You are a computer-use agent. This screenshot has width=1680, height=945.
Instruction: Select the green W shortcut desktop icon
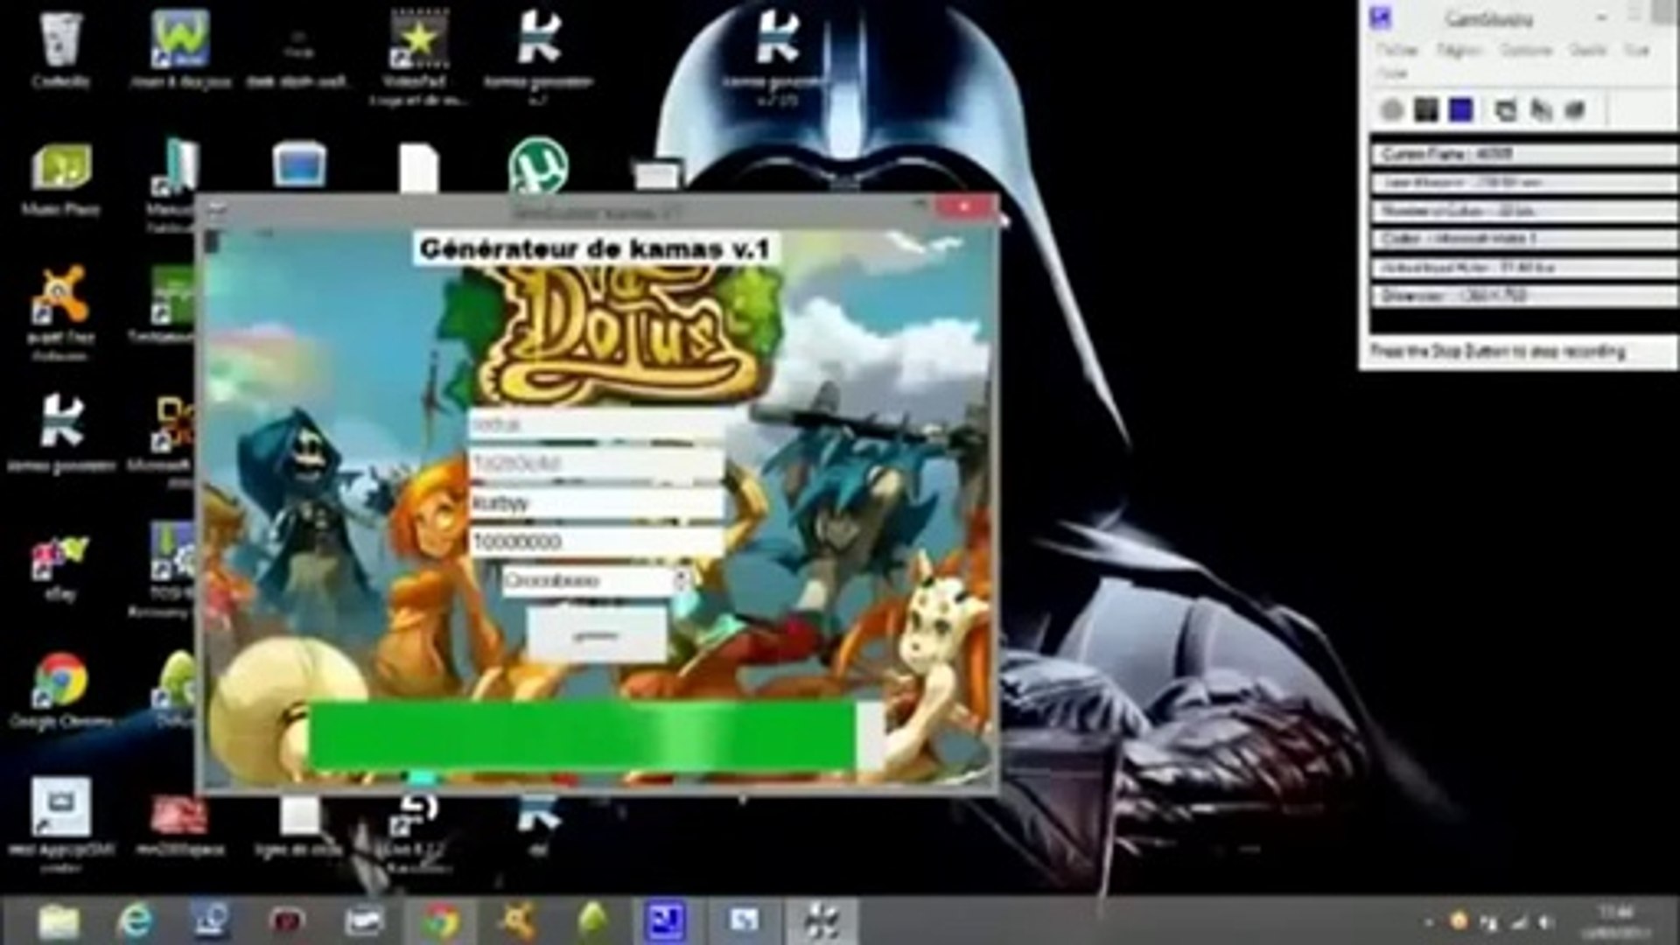coord(179,49)
